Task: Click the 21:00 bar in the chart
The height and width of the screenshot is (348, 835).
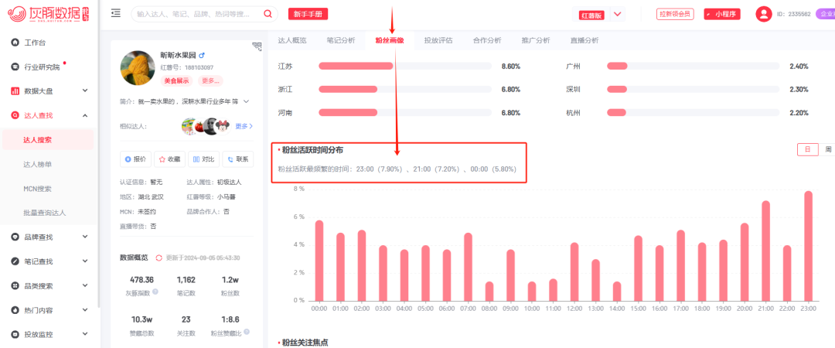Action: coord(765,251)
